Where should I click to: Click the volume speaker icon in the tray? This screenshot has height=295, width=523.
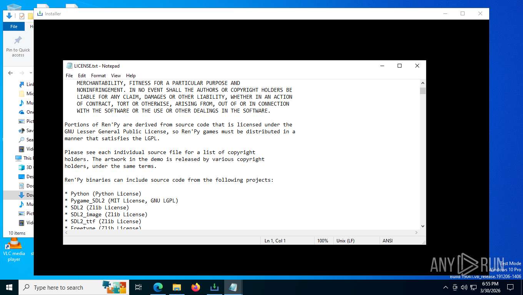click(464, 287)
